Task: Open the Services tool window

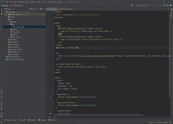Action: (x=52, y=120)
